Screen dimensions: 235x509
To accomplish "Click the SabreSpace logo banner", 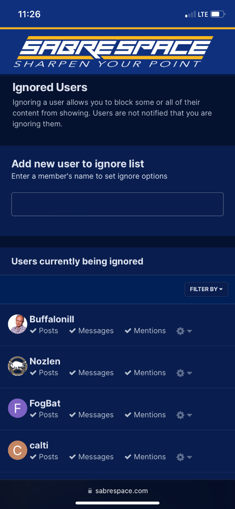I will [x=113, y=51].
